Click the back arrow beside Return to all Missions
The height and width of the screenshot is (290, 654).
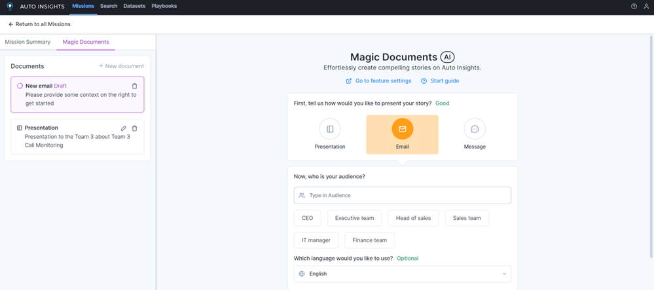11,24
